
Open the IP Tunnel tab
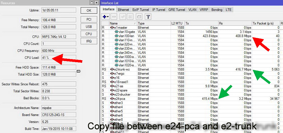click(x=159, y=10)
